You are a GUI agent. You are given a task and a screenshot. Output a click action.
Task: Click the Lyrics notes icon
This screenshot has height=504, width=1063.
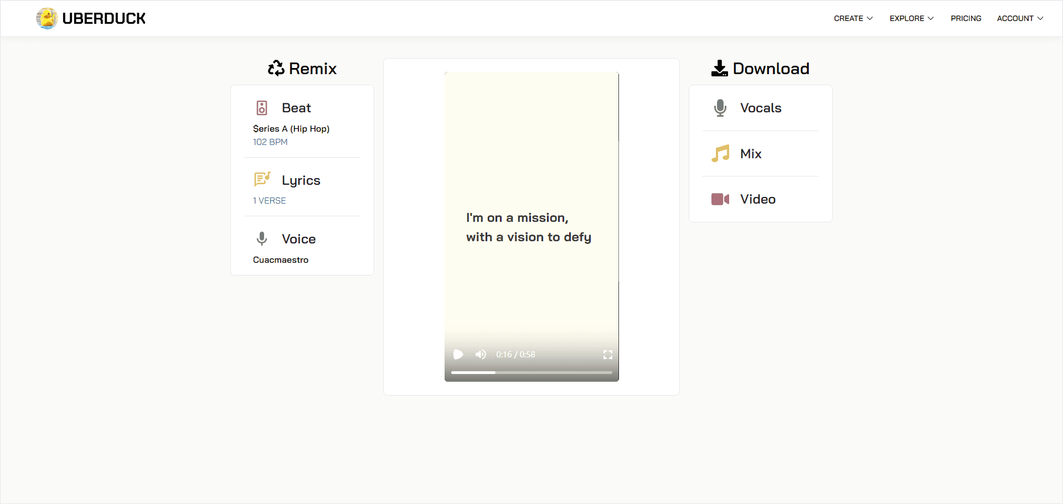pos(262,179)
